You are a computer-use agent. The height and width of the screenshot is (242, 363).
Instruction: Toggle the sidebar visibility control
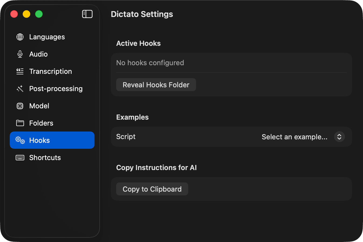coord(87,14)
